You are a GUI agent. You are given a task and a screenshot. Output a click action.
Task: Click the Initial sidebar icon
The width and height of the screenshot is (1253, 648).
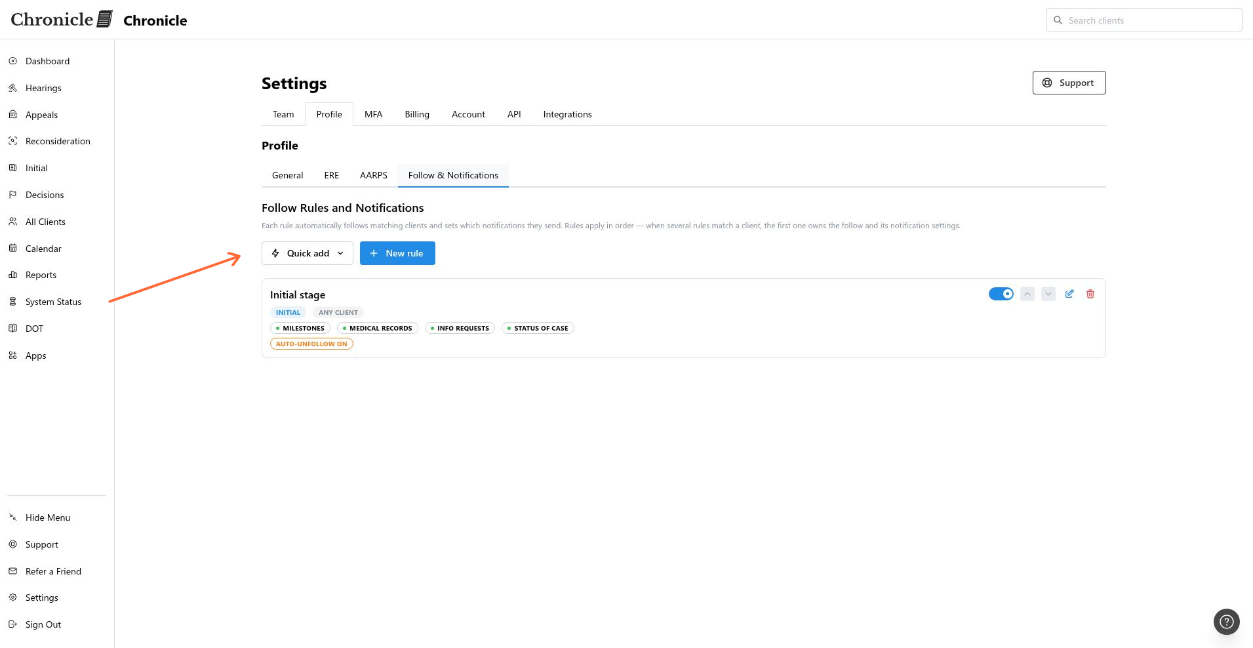click(x=12, y=168)
